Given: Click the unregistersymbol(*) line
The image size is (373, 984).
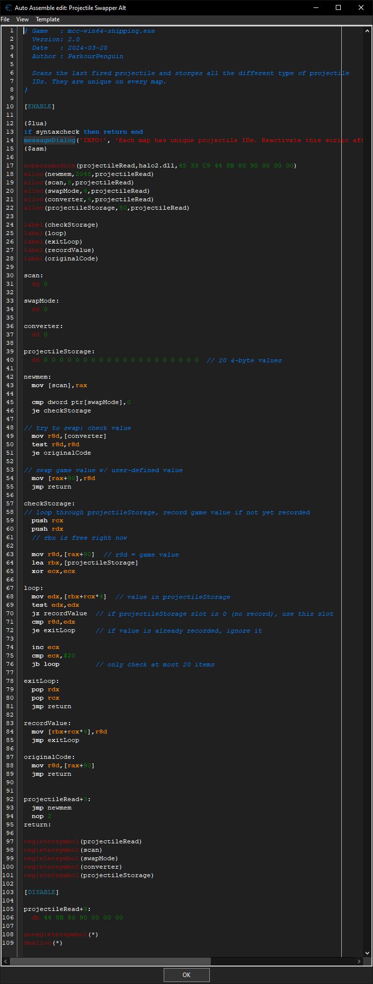Looking at the screenshot, I should (61, 935).
